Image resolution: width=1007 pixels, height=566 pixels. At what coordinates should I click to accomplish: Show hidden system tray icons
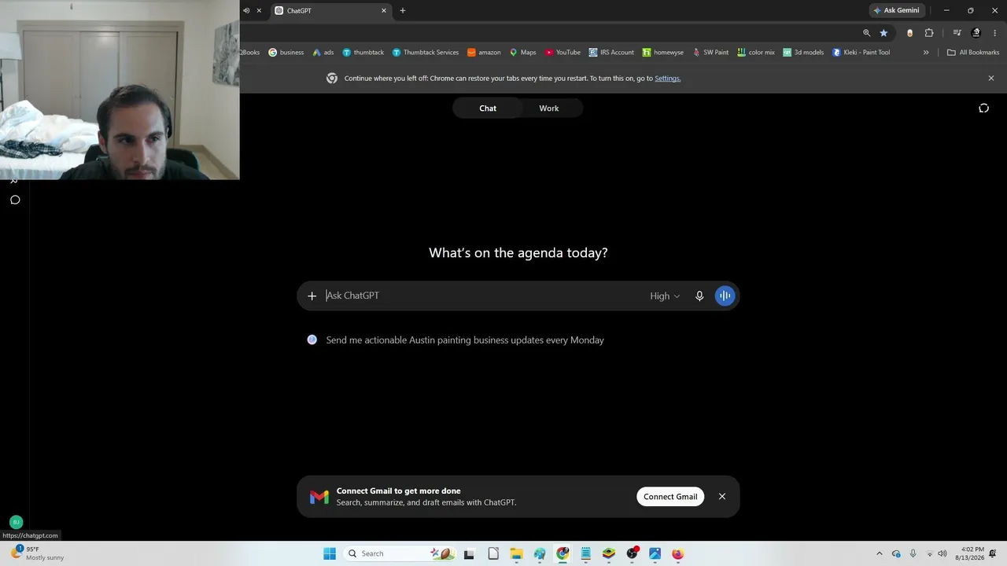880,553
